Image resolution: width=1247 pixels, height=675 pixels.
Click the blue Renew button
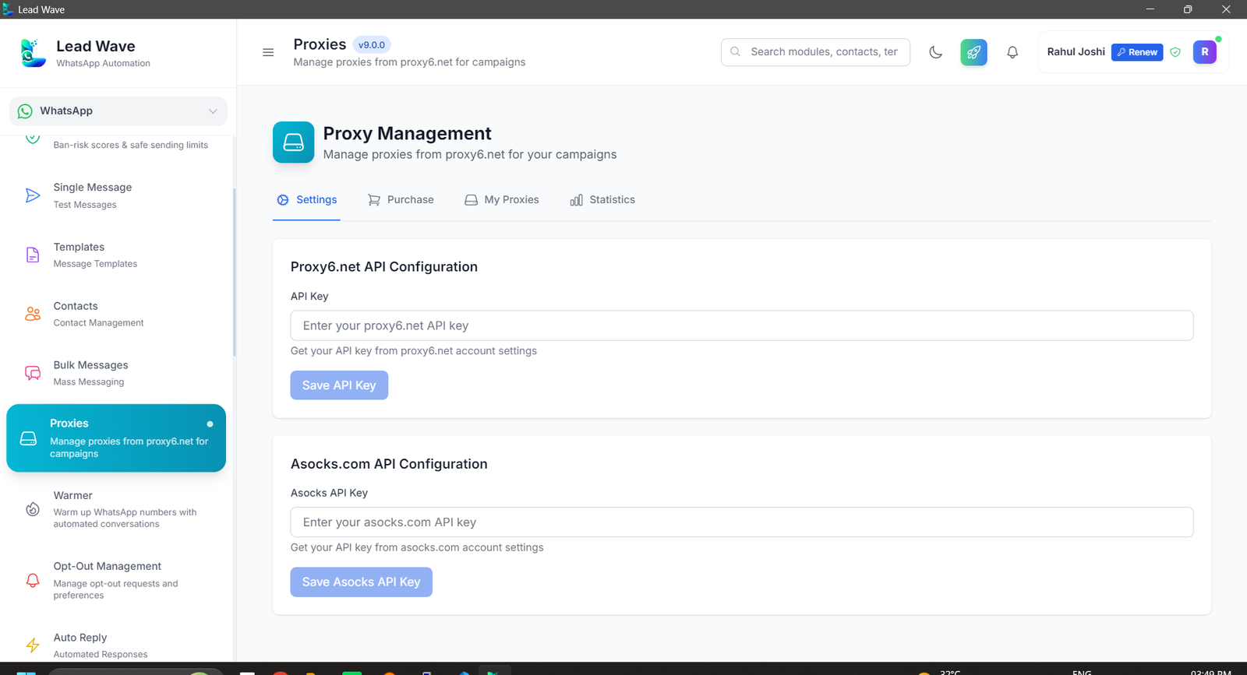1137,52
